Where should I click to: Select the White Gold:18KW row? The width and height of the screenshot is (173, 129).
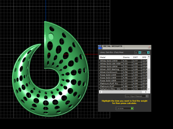click(123, 66)
